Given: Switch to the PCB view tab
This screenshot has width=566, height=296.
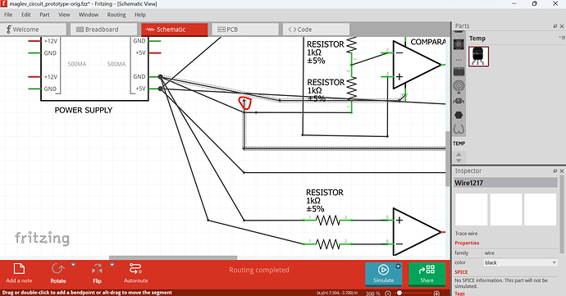Looking at the screenshot, I should [x=245, y=30].
